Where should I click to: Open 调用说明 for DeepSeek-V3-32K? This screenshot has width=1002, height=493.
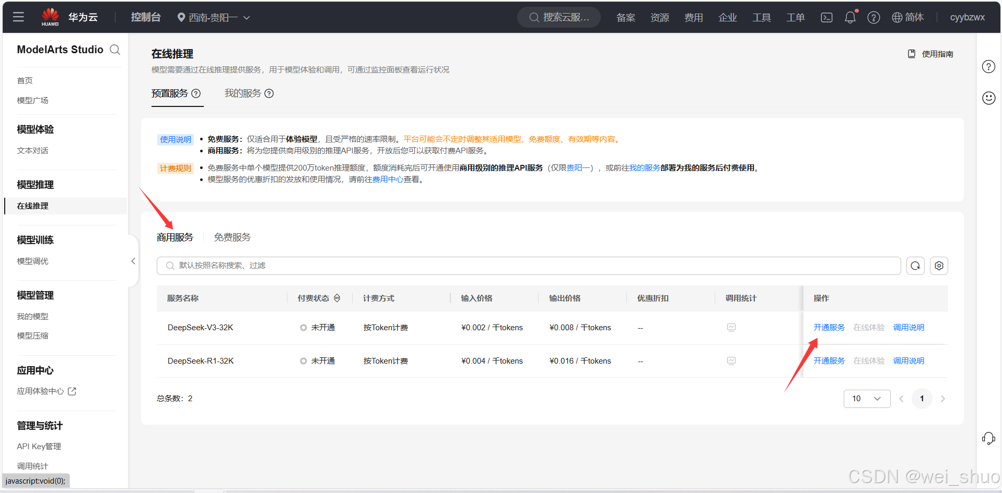tap(908, 328)
